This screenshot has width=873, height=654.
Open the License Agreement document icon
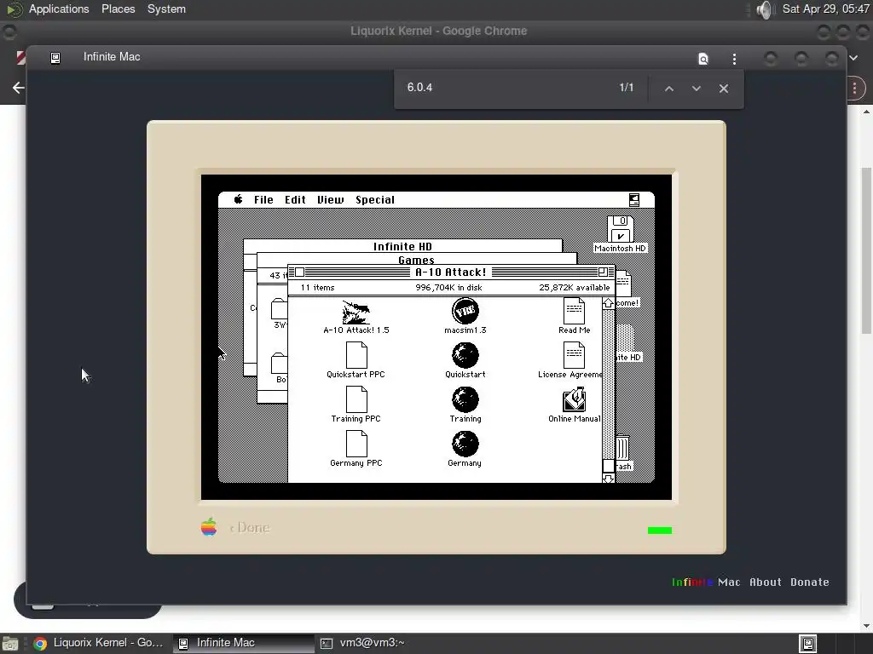574,355
